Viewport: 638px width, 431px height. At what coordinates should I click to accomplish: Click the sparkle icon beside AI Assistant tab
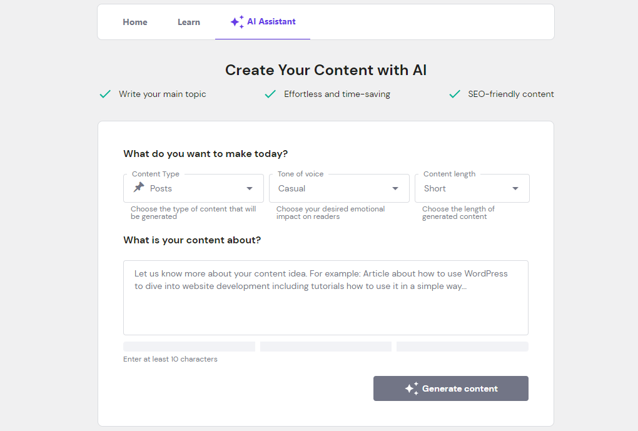[237, 22]
